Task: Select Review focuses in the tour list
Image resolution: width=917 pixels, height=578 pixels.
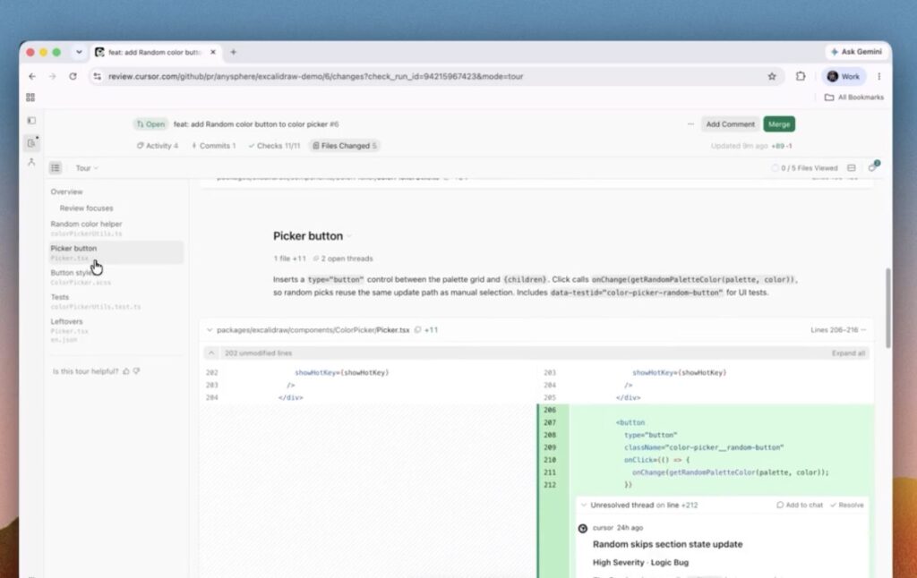Action: (87, 208)
